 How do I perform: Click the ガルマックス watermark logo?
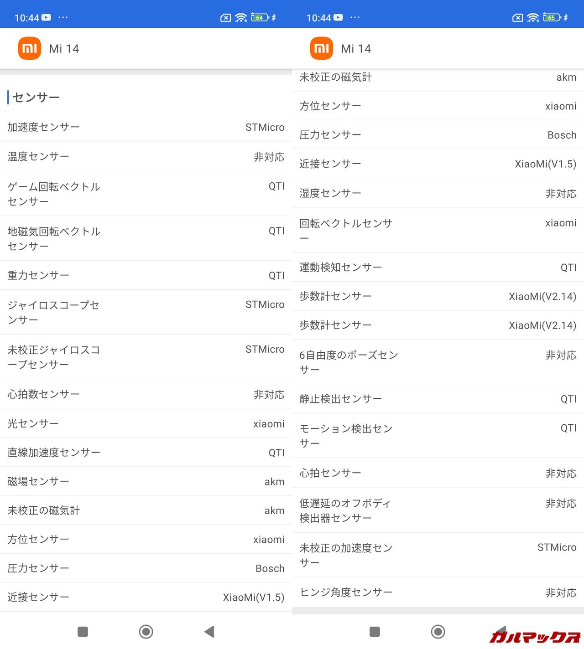(534, 637)
